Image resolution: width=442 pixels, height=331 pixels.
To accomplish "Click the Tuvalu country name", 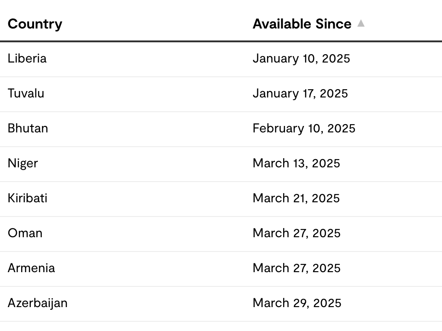I will [26, 94].
